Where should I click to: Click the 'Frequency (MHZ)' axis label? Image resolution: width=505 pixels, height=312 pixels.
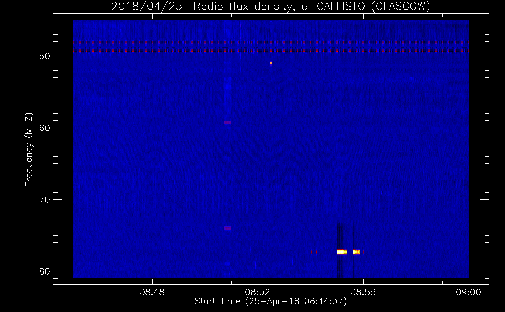click(x=29, y=150)
